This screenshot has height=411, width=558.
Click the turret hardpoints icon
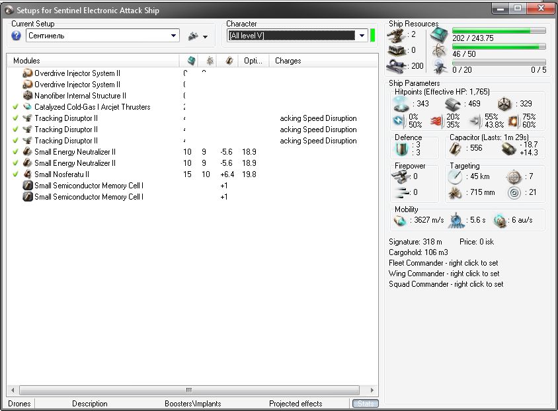pos(395,35)
